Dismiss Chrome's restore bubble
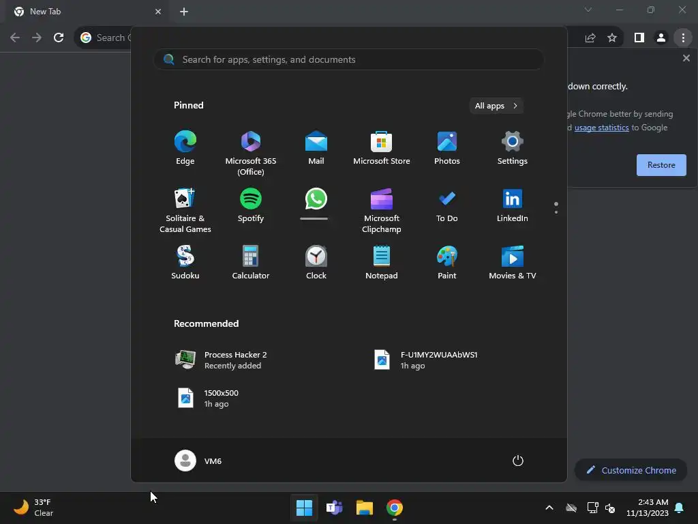Screen dimensions: 698x524 click(x=686, y=58)
